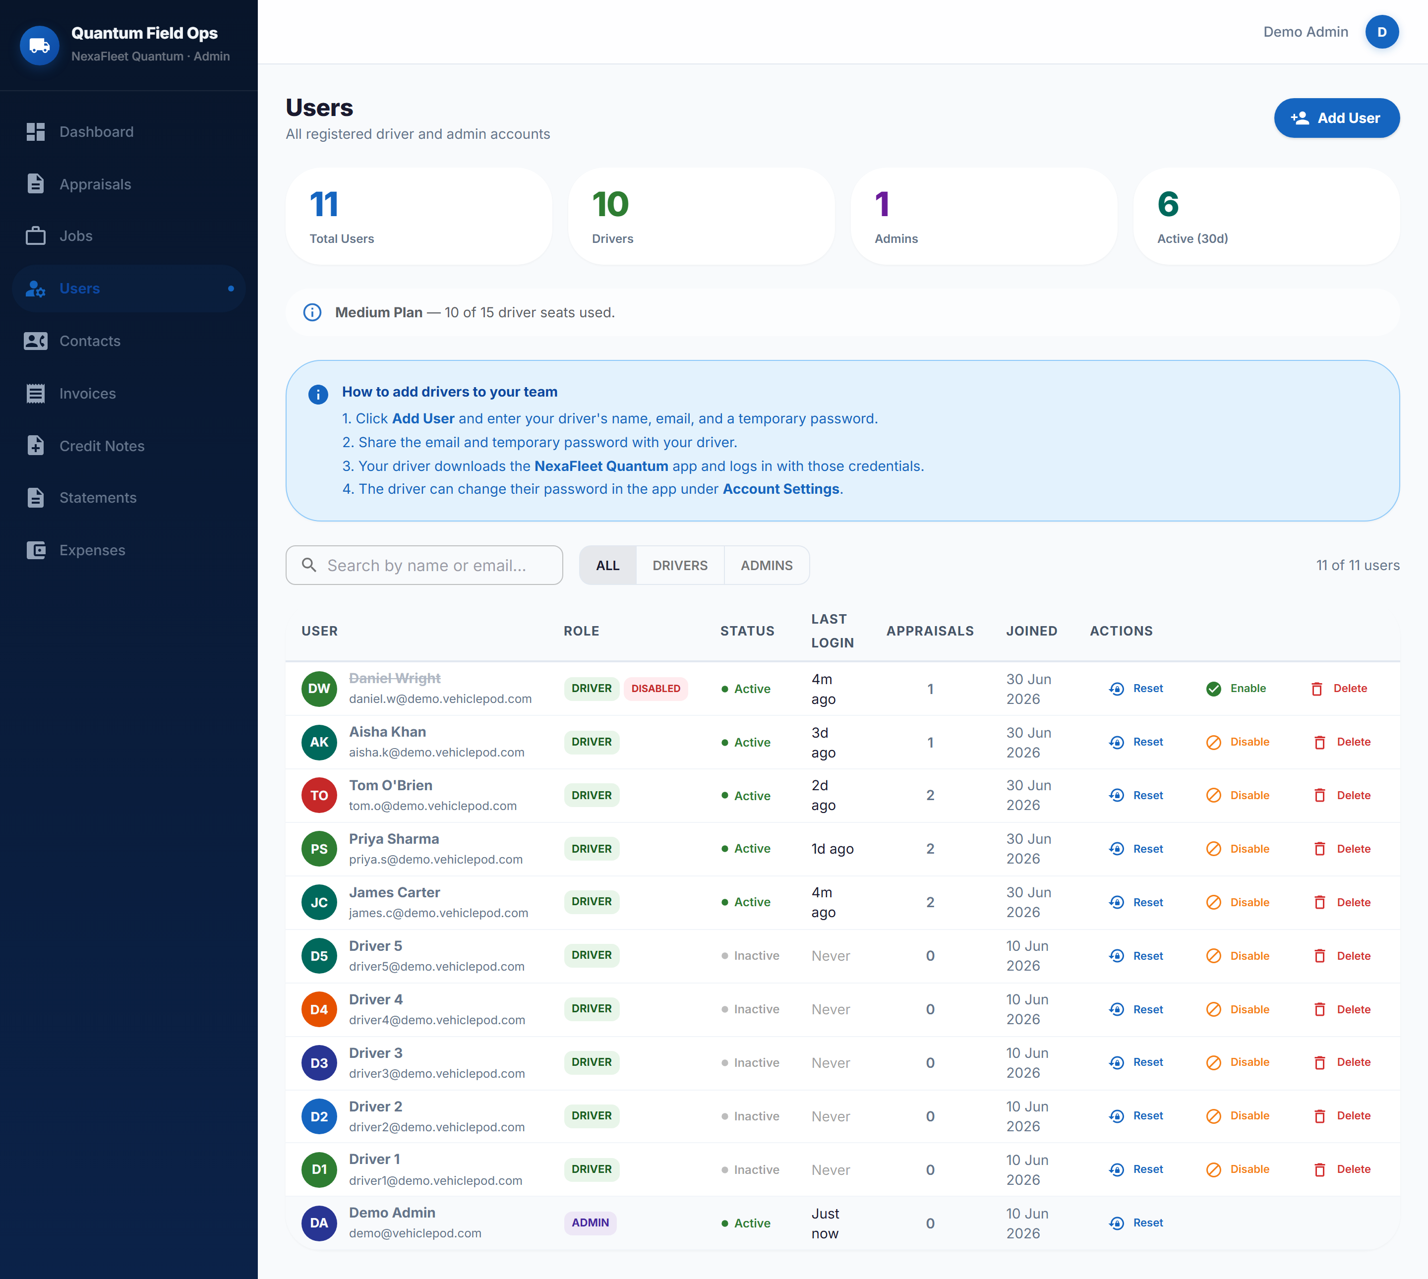Click the Statements document icon
Viewport: 1428px width, 1279px height.
click(x=35, y=498)
